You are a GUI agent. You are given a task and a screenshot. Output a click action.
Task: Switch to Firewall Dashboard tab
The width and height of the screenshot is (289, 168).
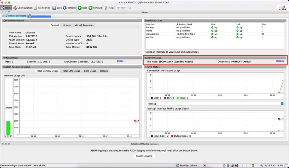(x=39, y=16)
